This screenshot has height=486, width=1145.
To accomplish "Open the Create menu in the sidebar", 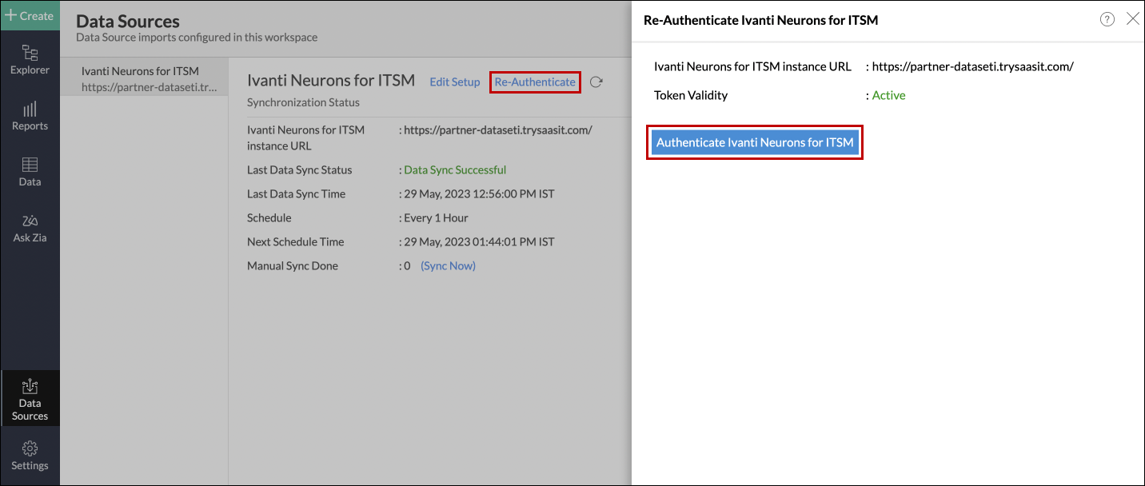I will [30, 15].
